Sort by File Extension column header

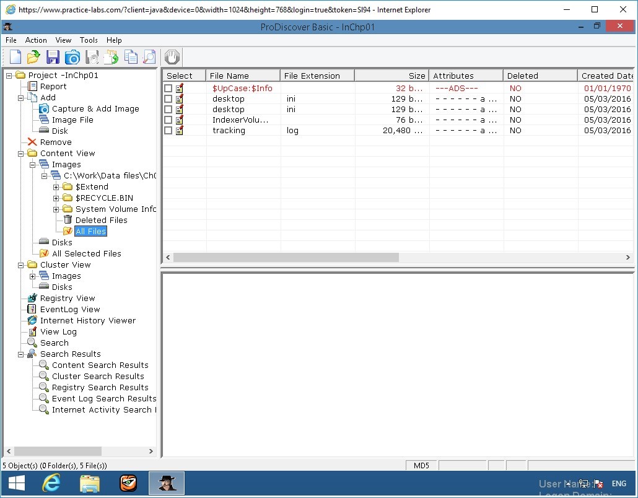[317, 76]
